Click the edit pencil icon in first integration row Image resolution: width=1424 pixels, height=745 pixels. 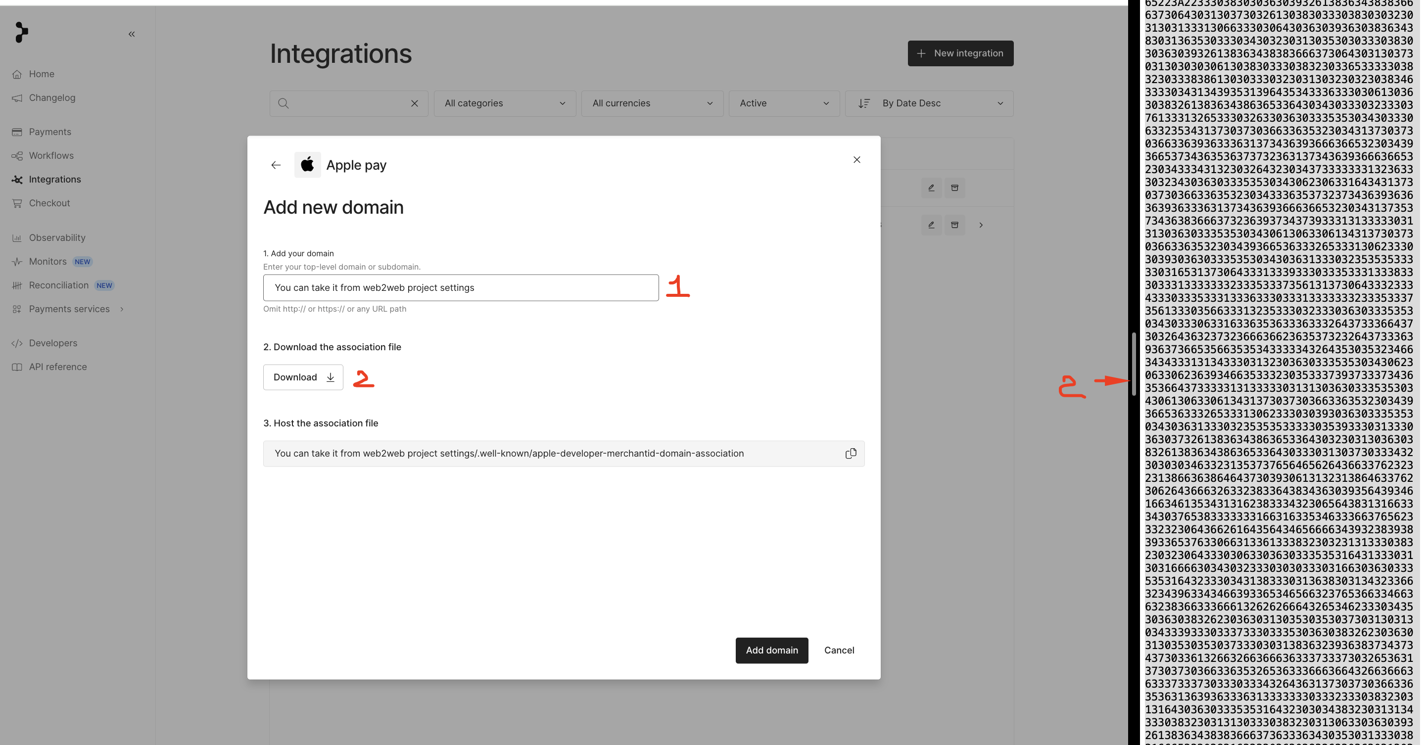(x=932, y=188)
